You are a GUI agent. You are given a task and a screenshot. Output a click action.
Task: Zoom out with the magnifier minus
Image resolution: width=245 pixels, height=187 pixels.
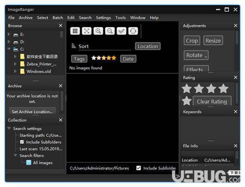110,31
